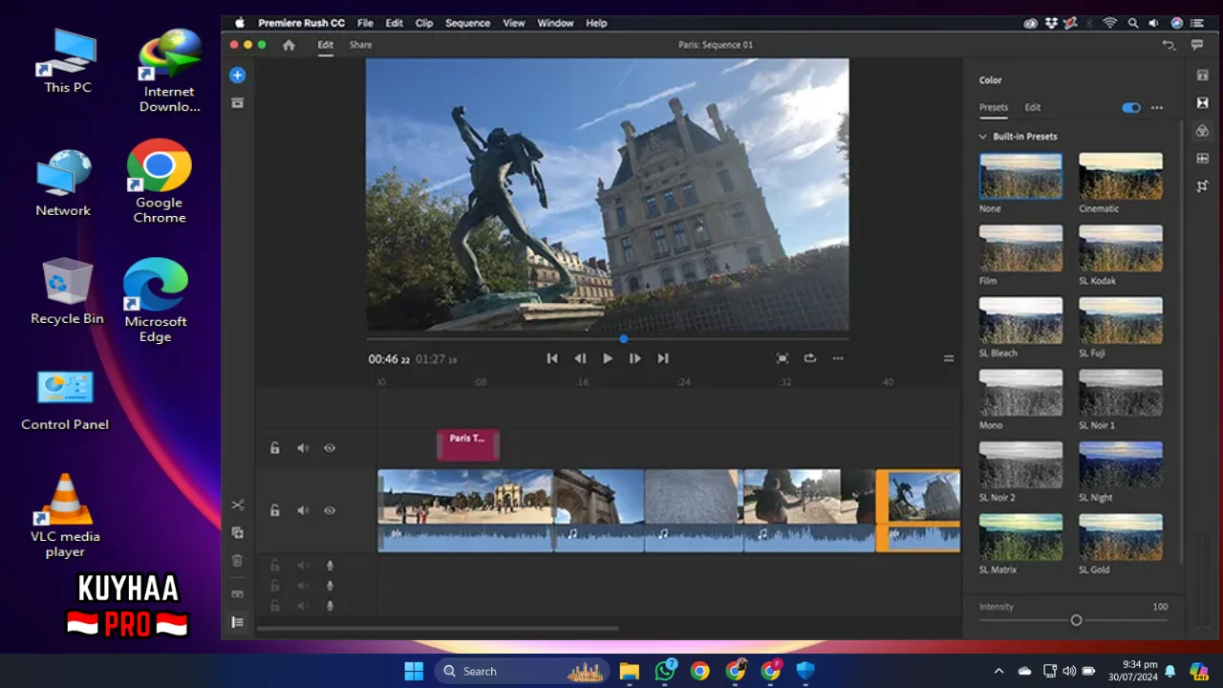Open File Explorer from the taskbar
The height and width of the screenshot is (688, 1223).
click(629, 671)
